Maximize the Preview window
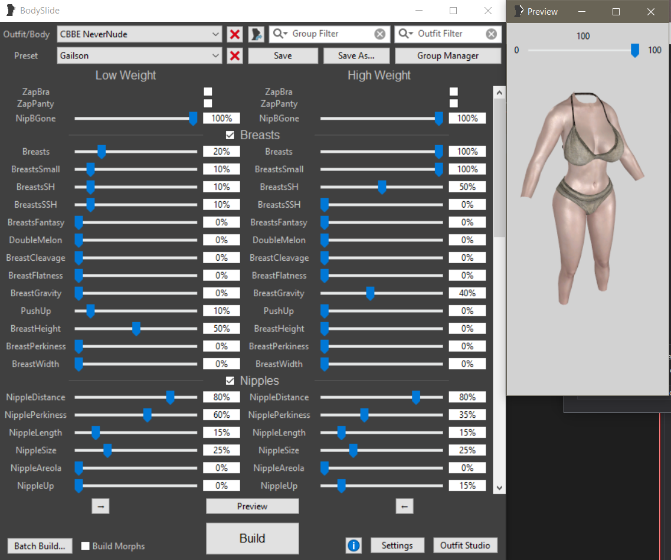The height and width of the screenshot is (560, 671). tap(616, 12)
